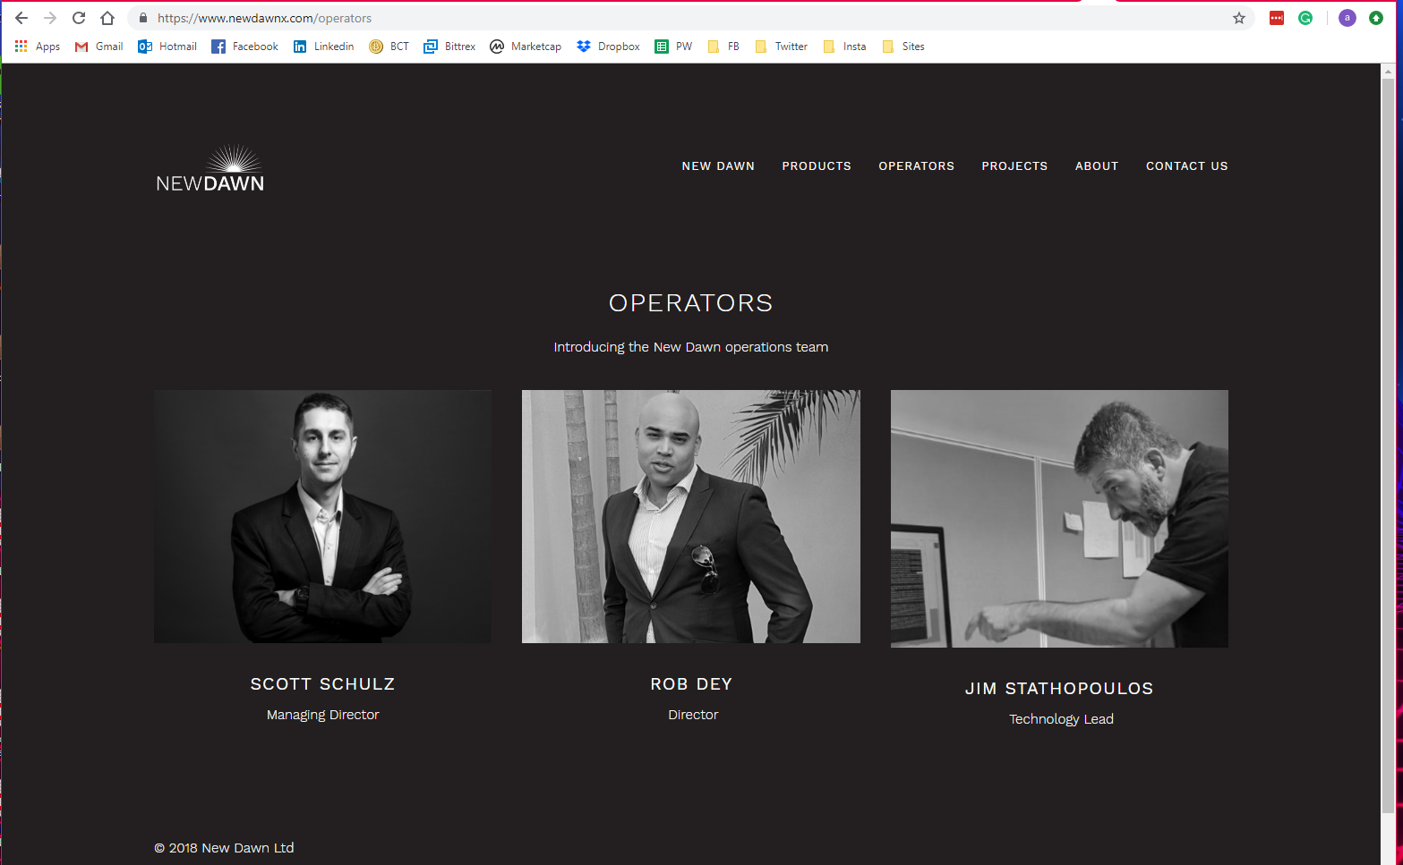Bookmark this page with the star icon
The image size is (1403, 865).
coord(1239,18)
